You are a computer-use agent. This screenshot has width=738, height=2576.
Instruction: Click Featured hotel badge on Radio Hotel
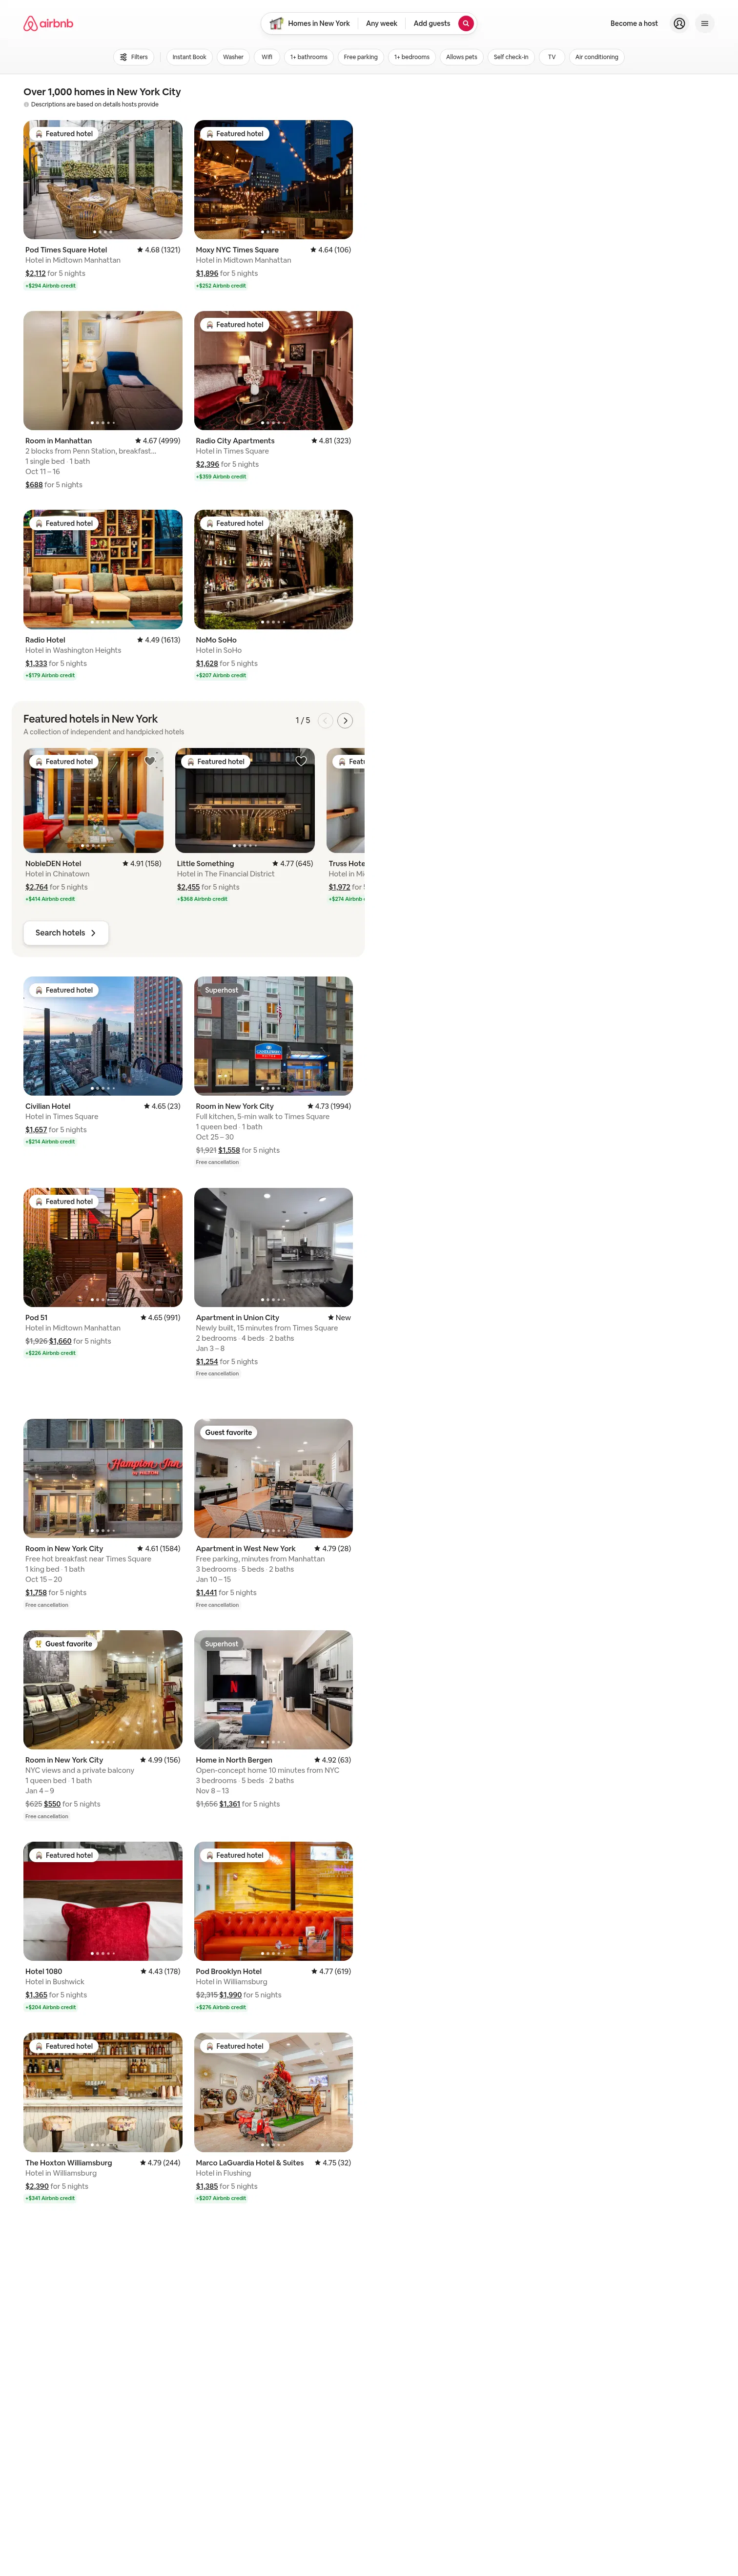click(64, 523)
